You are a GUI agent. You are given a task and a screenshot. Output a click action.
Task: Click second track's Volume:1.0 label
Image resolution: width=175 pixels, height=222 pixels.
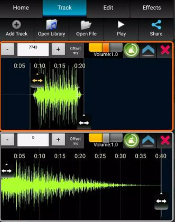pos(106,145)
